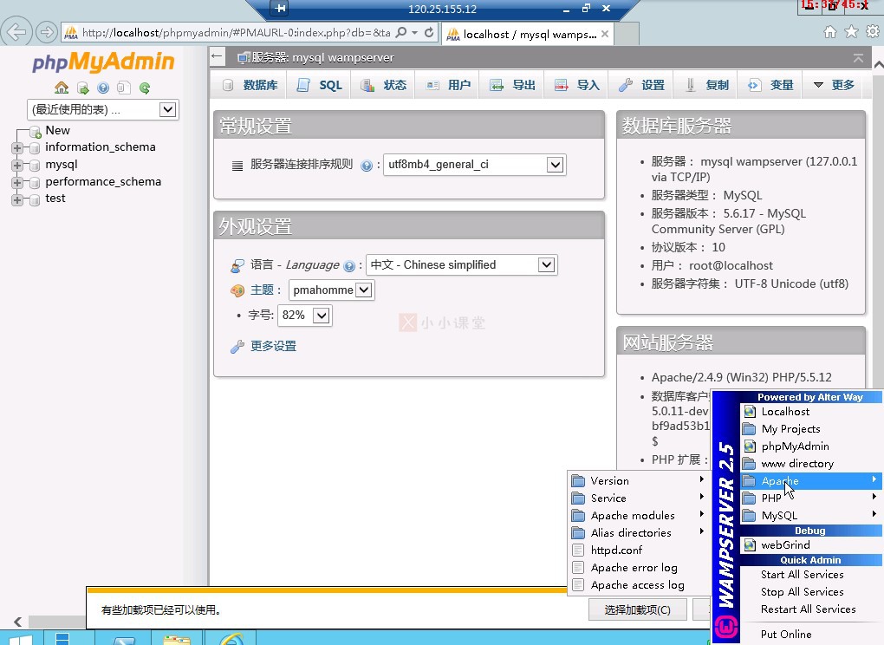Open the 用户 tab
The width and height of the screenshot is (884, 645).
[x=448, y=85]
